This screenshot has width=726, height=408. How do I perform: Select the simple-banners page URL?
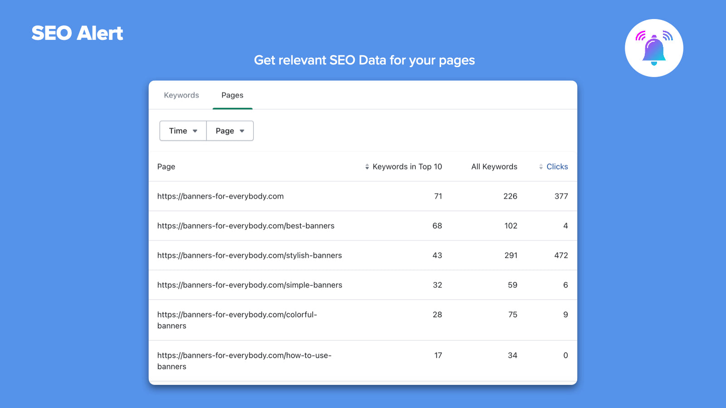coord(250,285)
